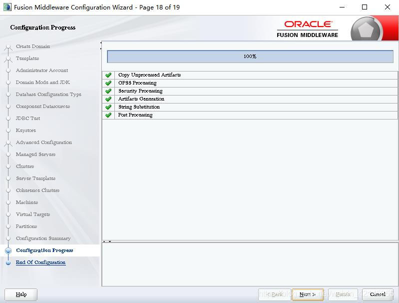This screenshot has width=399, height=303.
Task: Select Clusters step in sidebar
Action: click(x=24, y=166)
